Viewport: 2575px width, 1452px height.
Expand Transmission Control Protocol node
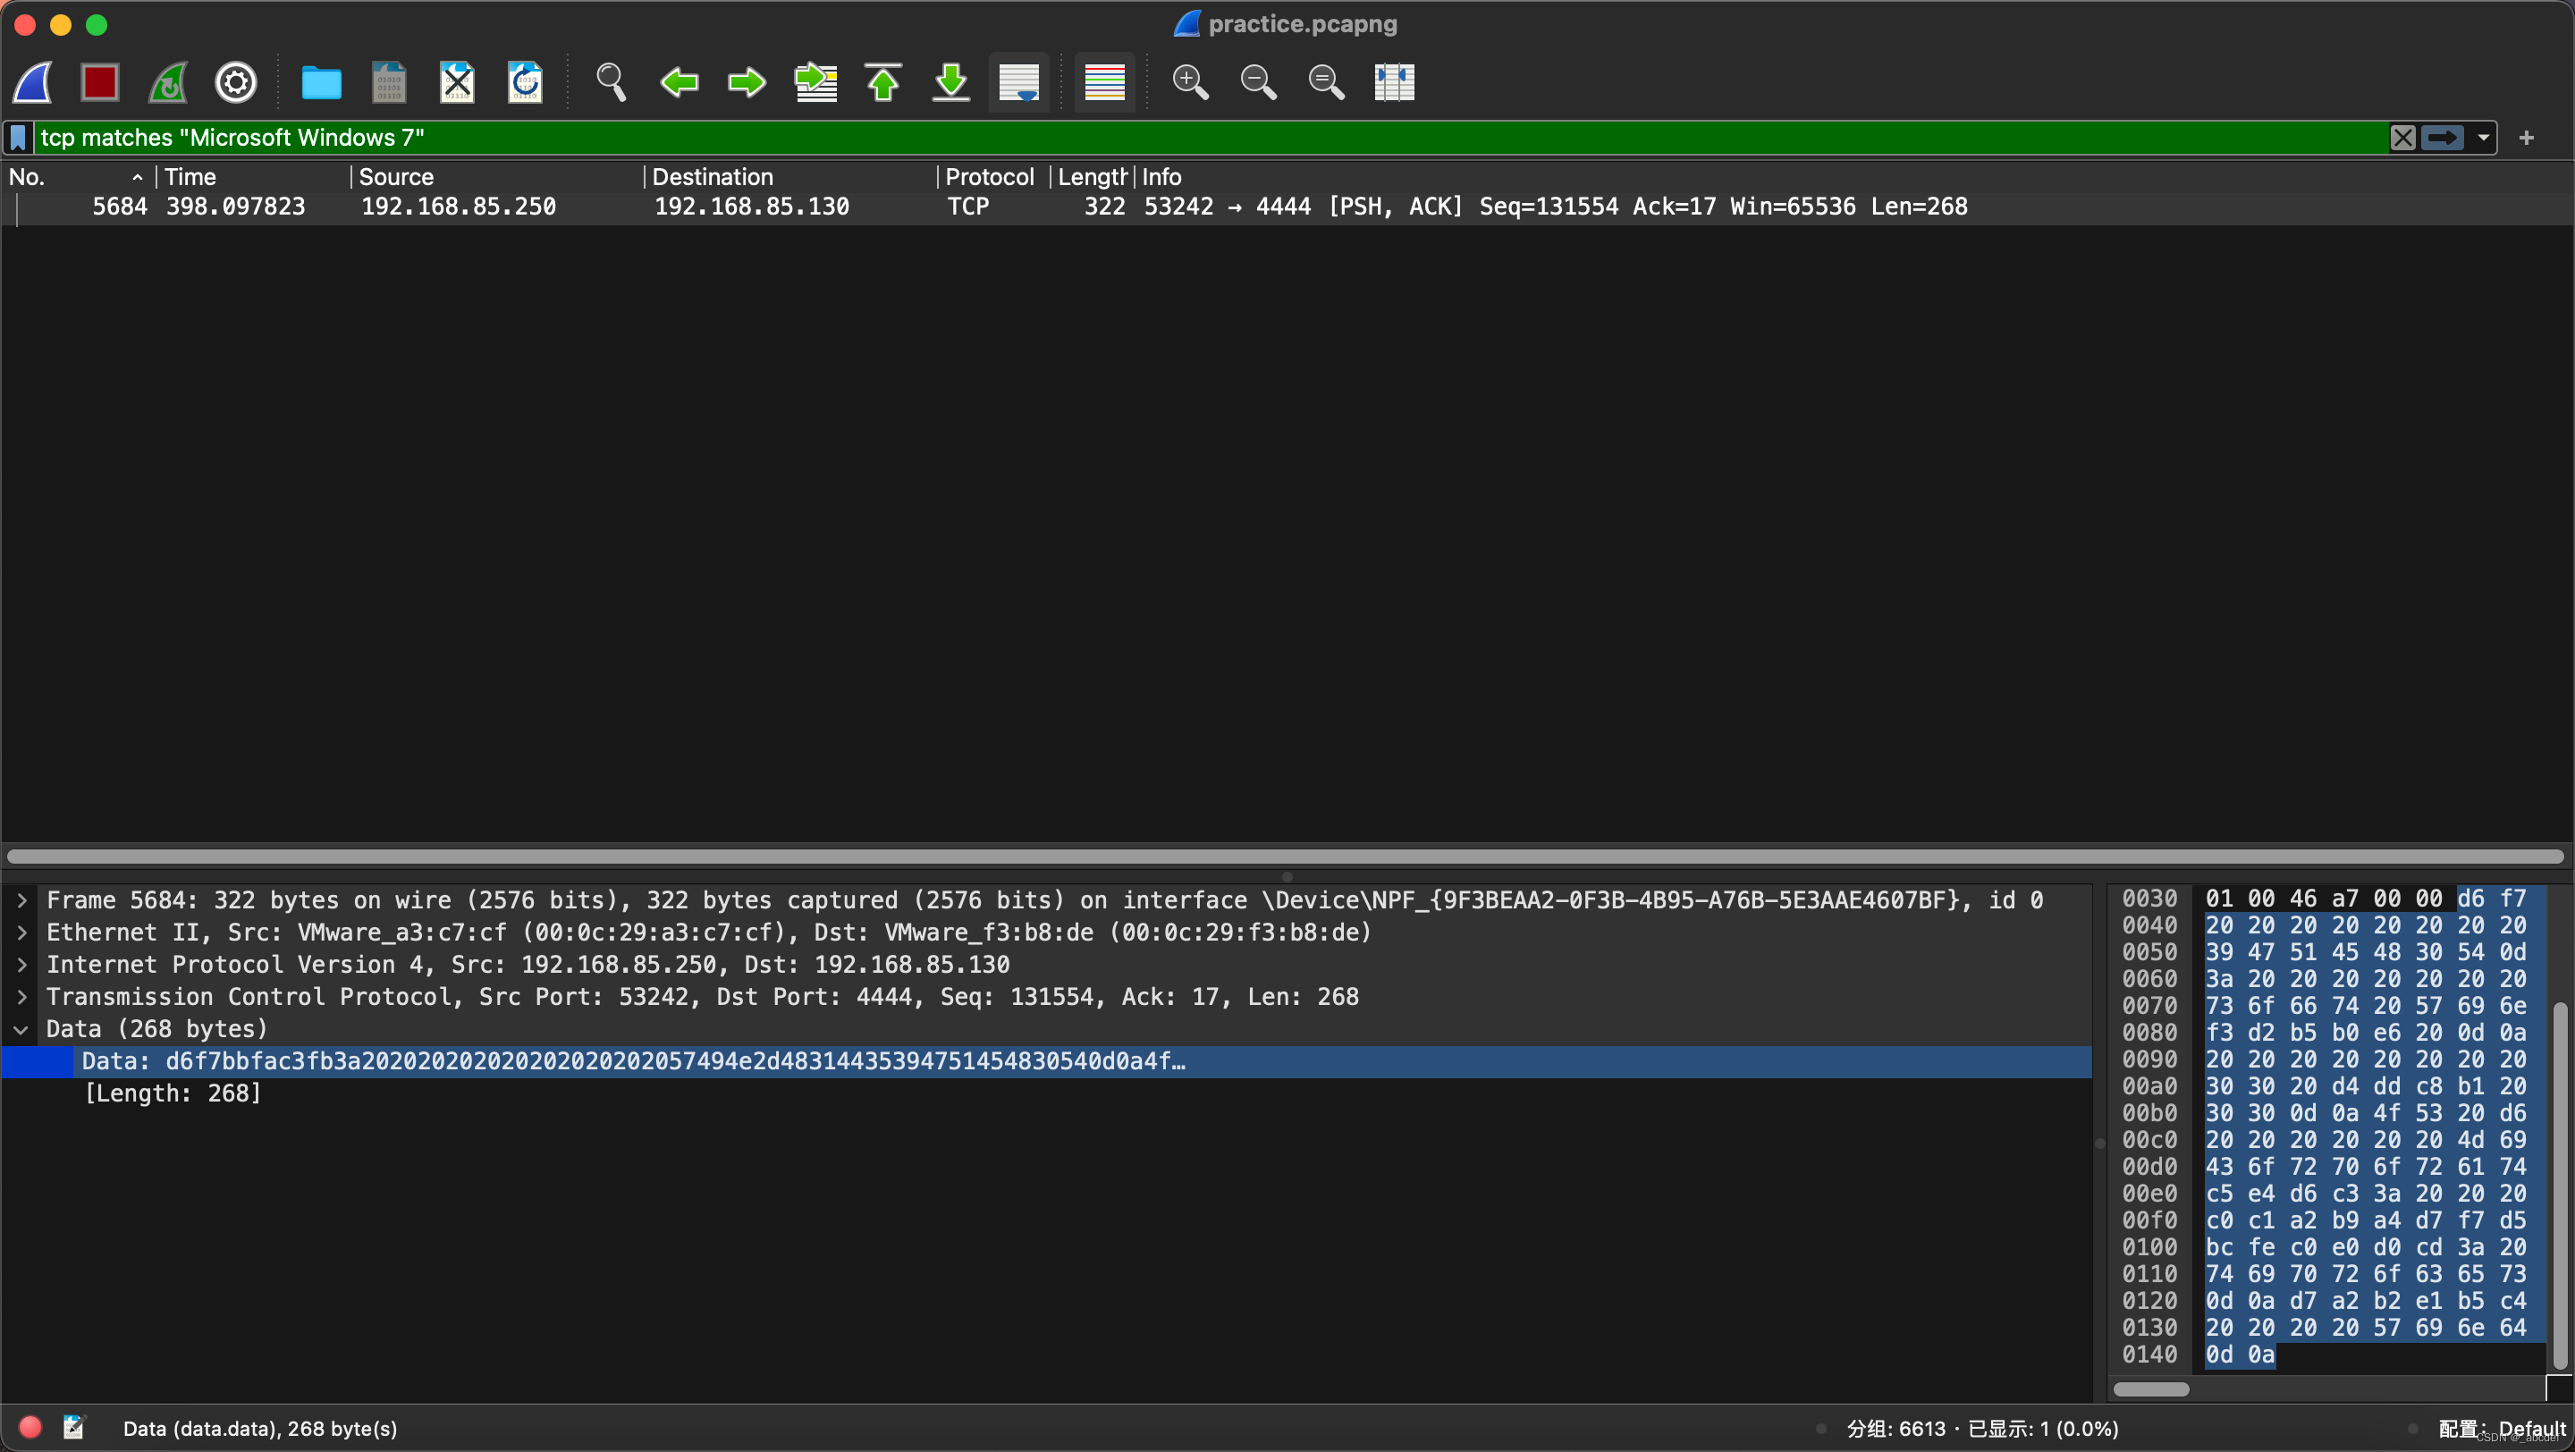pos(21,996)
